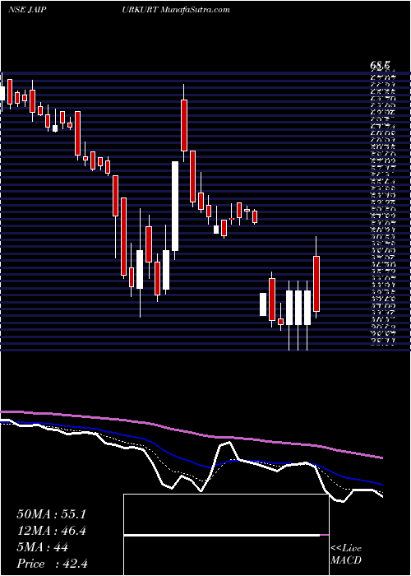This screenshot has width=411, height=576.
Task: Click the "50MA : 55.1" readout
Action: [51, 514]
